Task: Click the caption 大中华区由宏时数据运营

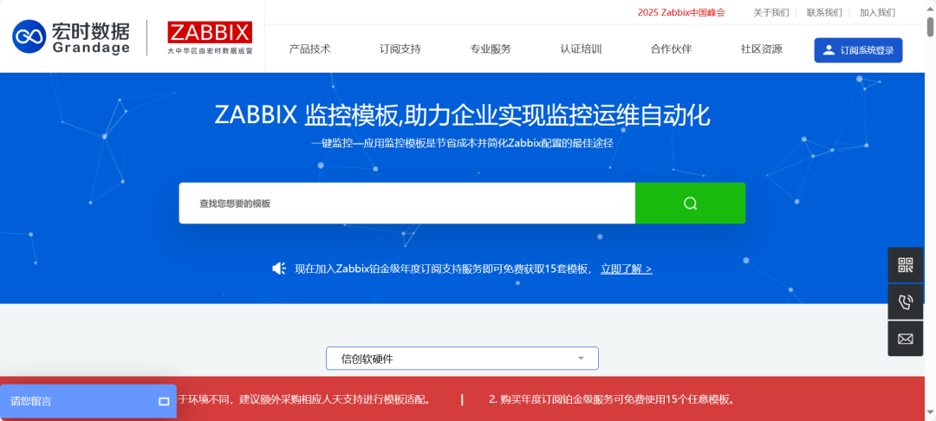Action: (x=210, y=51)
